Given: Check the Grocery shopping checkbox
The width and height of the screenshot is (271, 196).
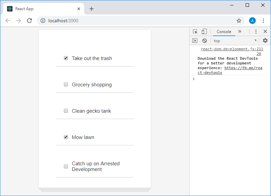Looking at the screenshot, I should pyautogui.click(x=66, y=84).
